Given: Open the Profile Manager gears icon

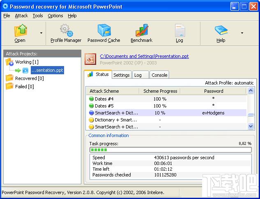Looking at the screenshot, I should coord(66,30).
